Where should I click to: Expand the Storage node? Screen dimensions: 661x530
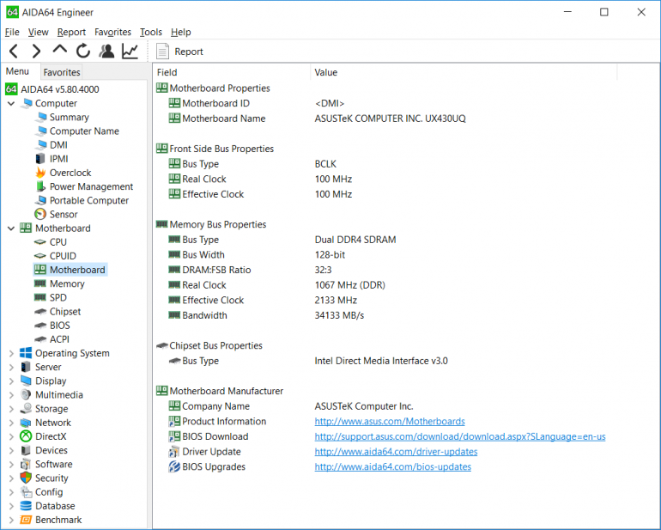coord(11,410)
